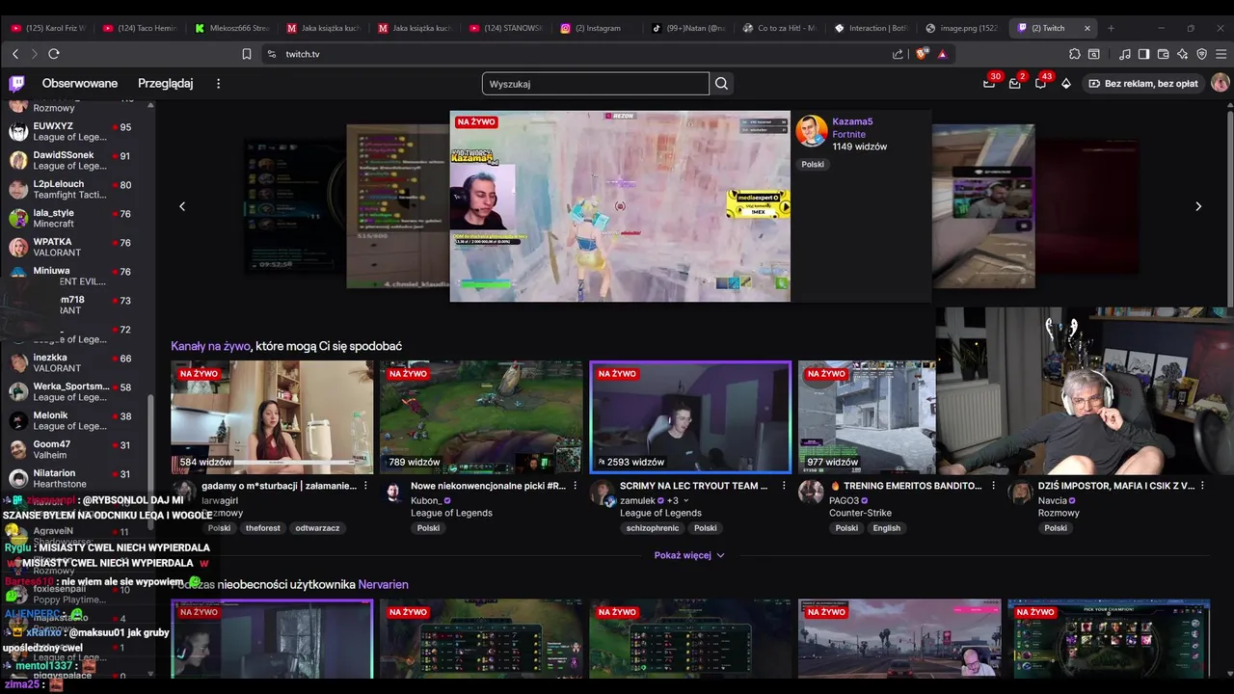Show previous carousel stream arrow
Viewport: 1234px width, 694px height.
click(x=182, y=206)
